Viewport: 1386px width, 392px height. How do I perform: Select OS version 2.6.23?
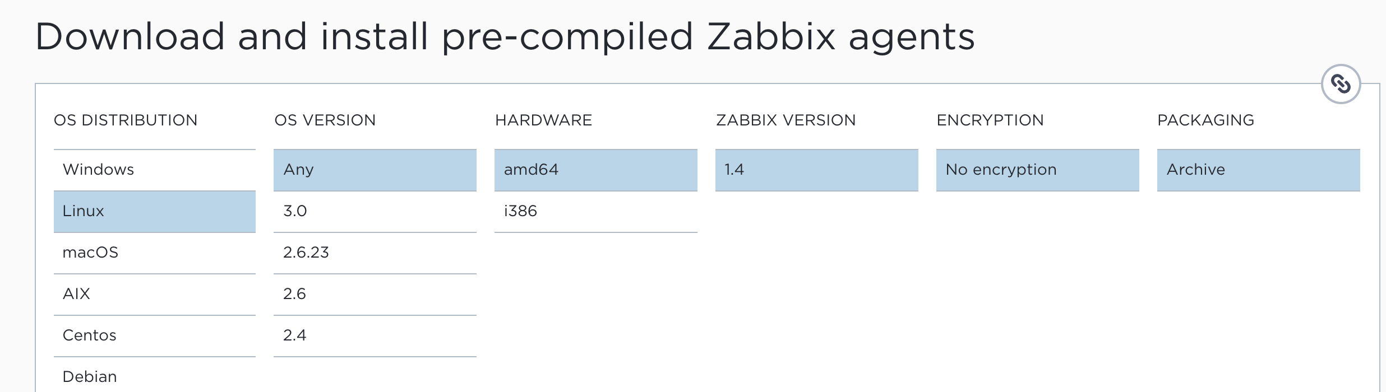pos(375,253)
